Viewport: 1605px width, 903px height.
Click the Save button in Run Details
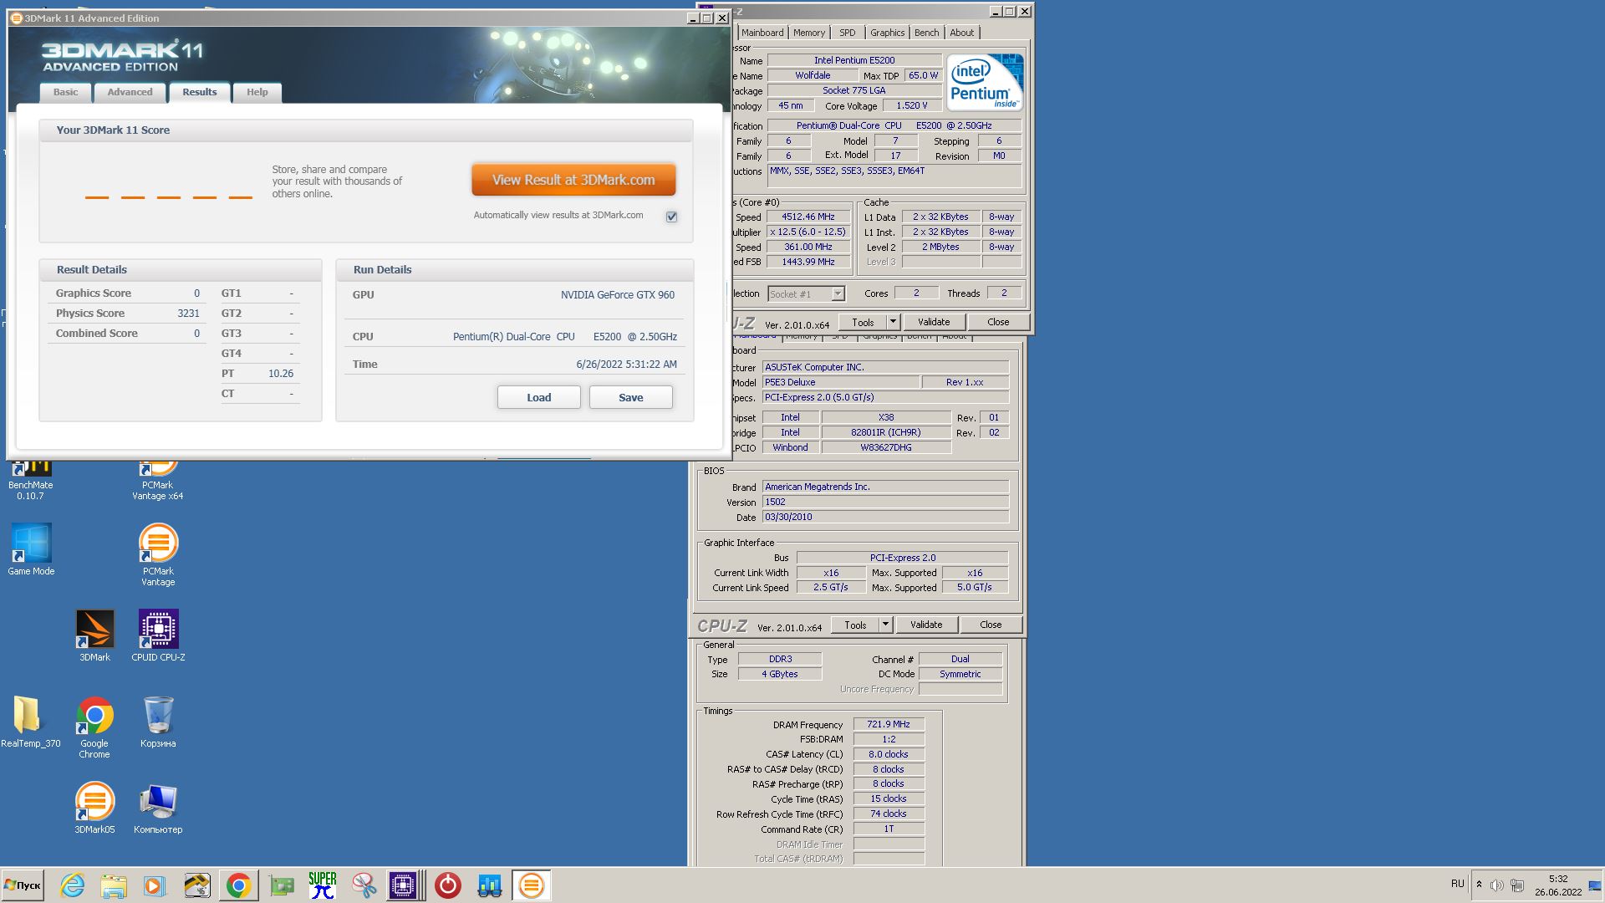coord(630,397)
